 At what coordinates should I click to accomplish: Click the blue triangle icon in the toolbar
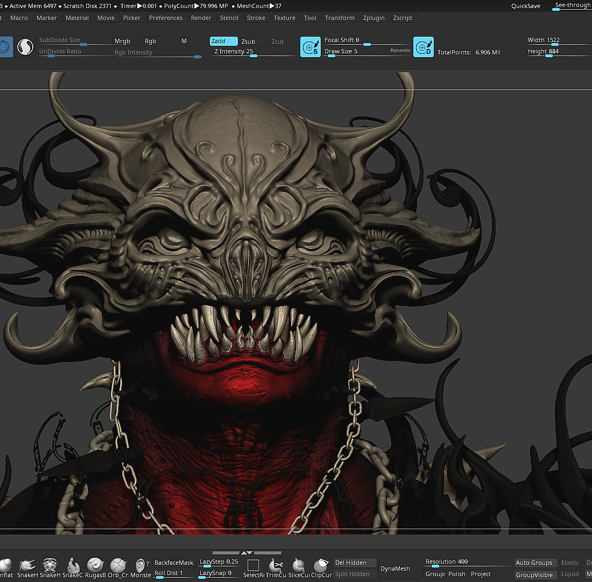click(x=5, y=47)
